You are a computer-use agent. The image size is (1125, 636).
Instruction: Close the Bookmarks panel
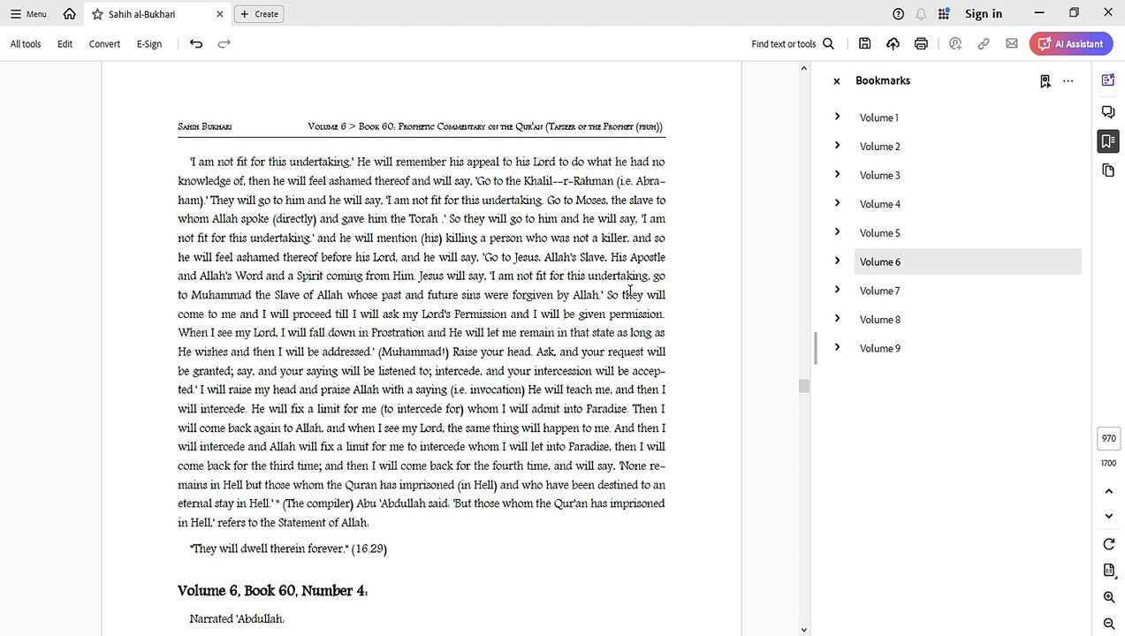[836, 80]
